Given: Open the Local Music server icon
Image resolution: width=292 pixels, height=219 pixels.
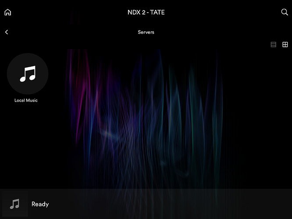Looking at the screenshot, I should pyautogui.click(x=27, y=74).
